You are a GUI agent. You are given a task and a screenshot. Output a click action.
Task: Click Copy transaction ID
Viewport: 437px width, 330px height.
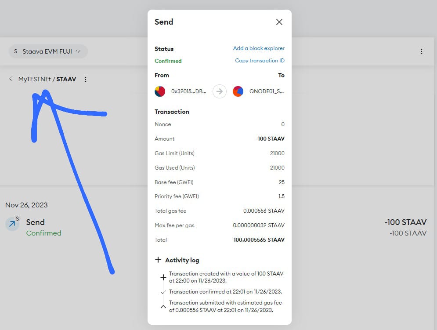[260, 61]
